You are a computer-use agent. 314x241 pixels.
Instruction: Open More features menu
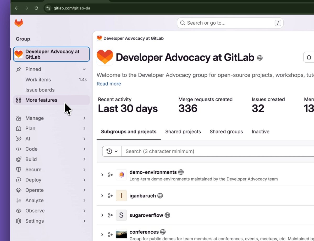52,100
